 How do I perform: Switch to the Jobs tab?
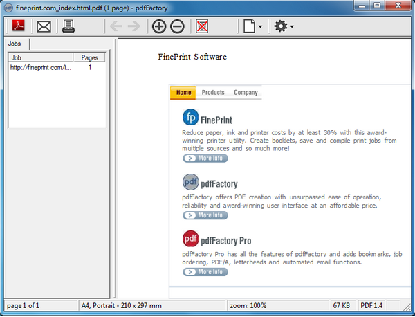[15, 43]
